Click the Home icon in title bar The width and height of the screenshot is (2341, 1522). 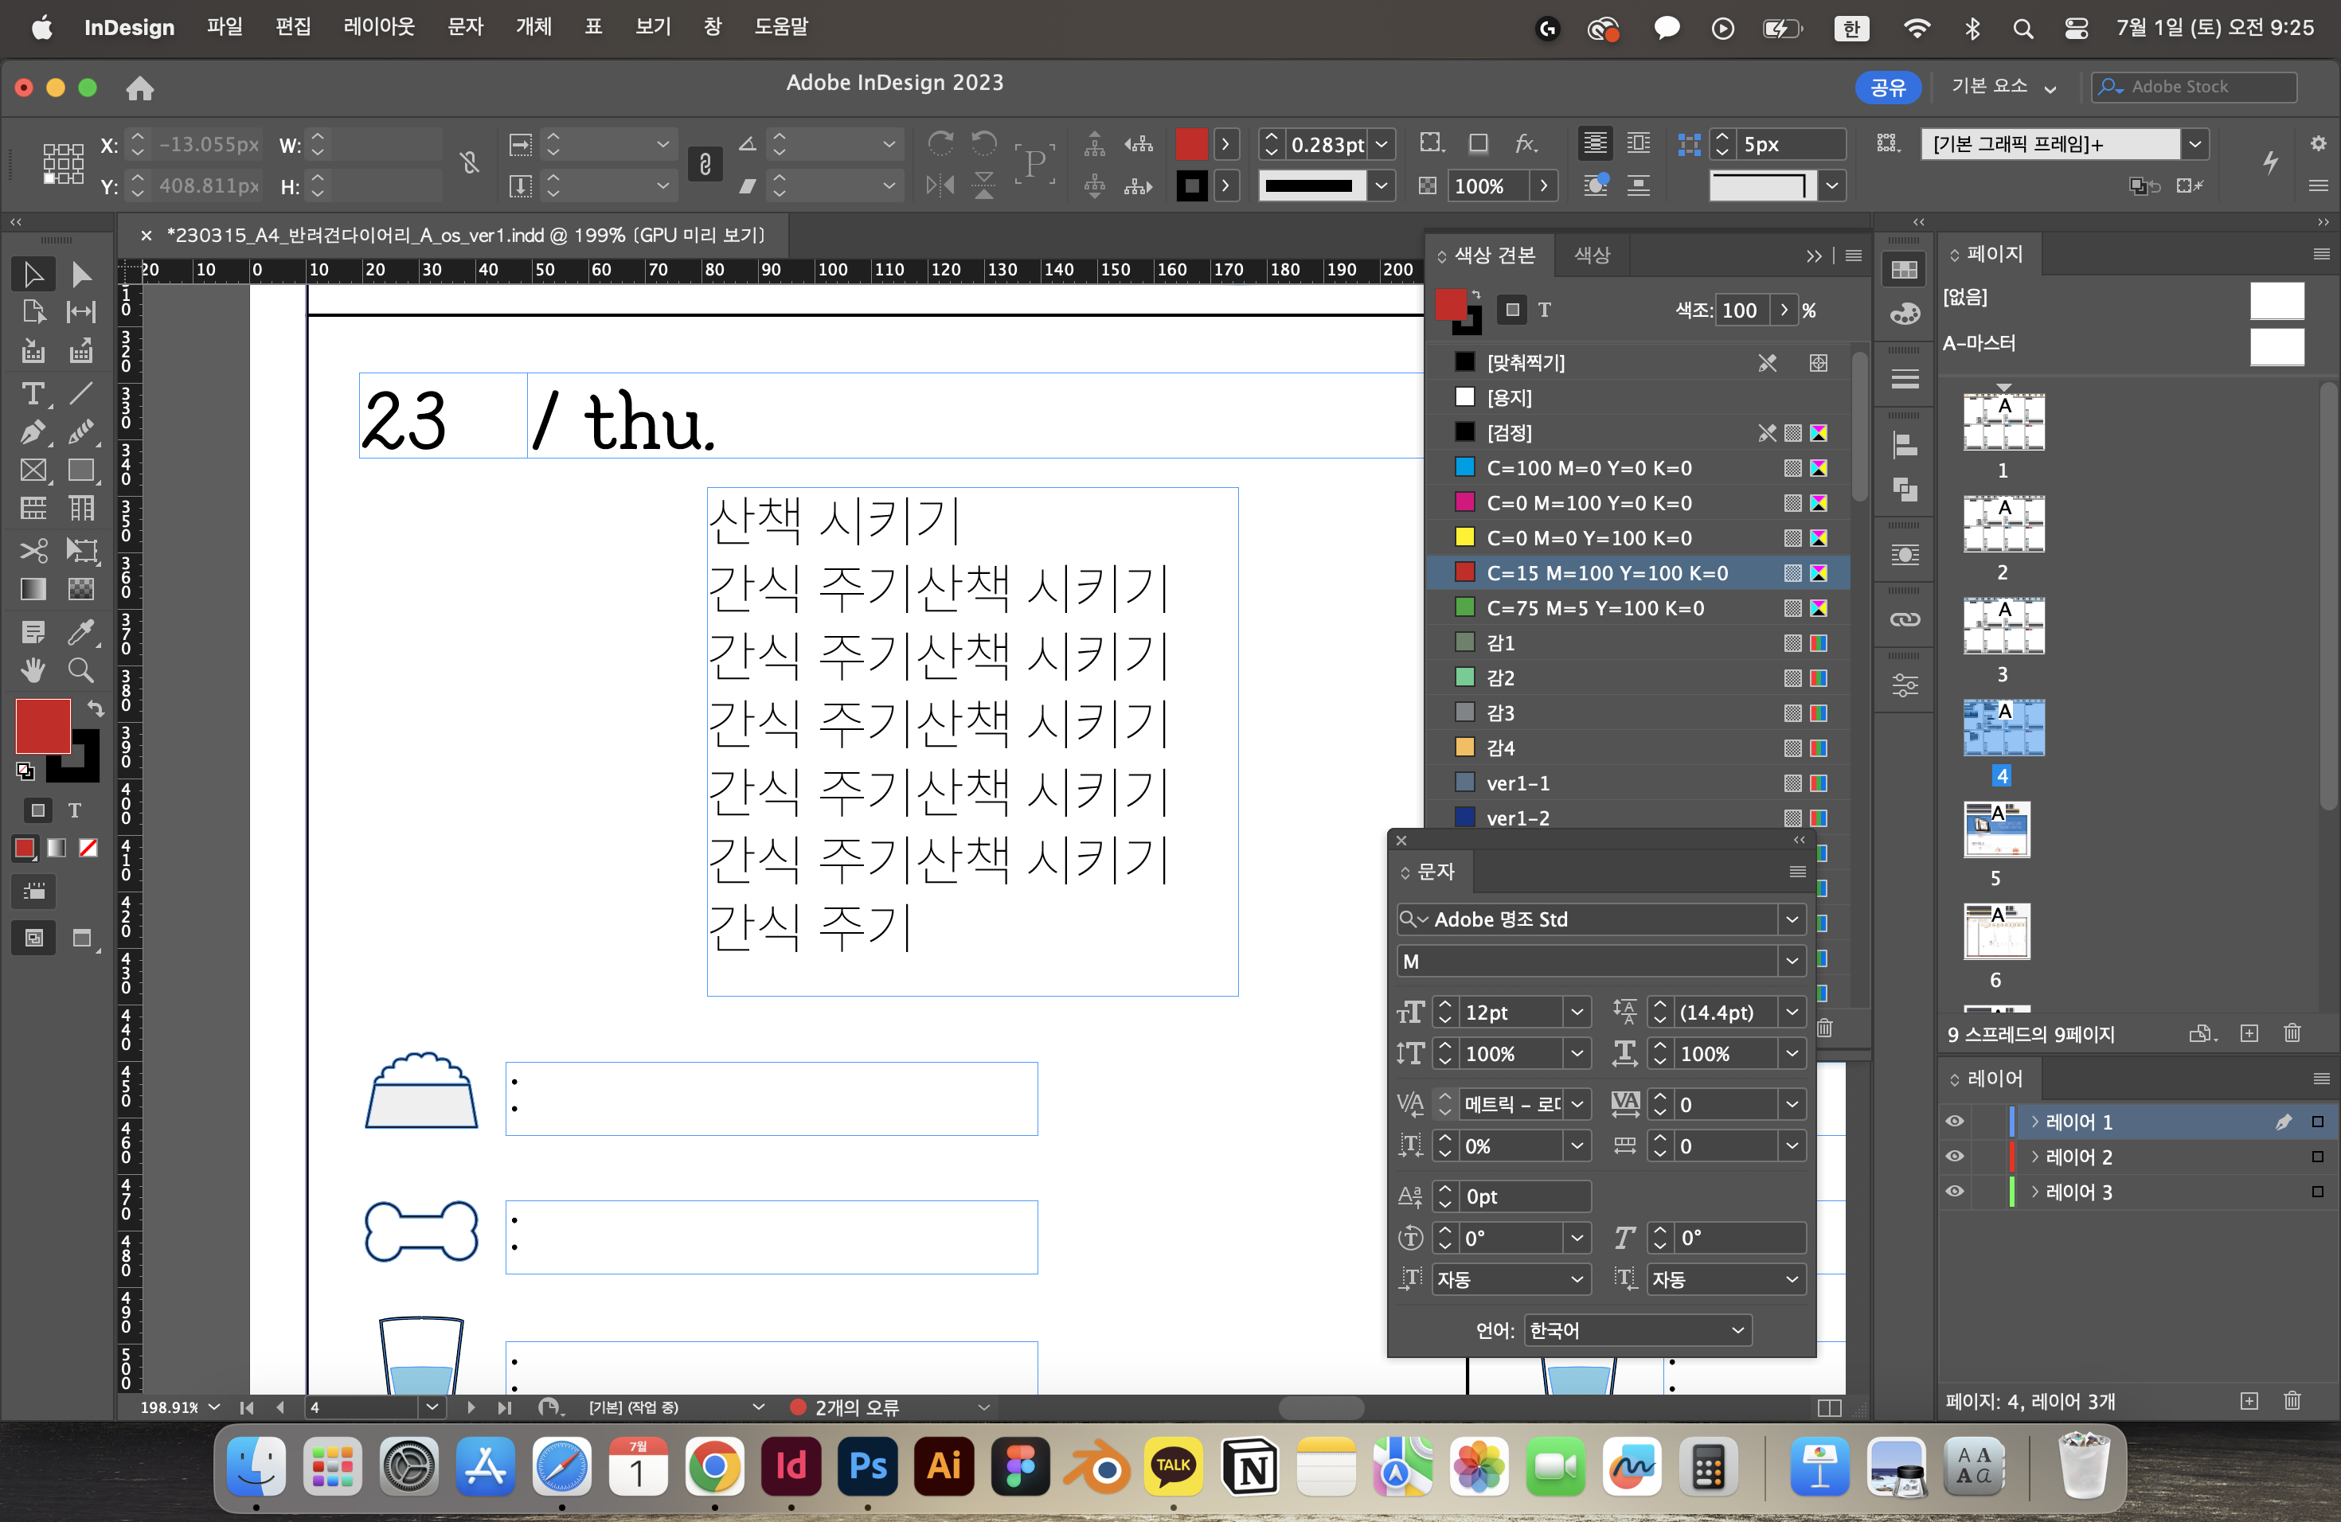[139, 88]
